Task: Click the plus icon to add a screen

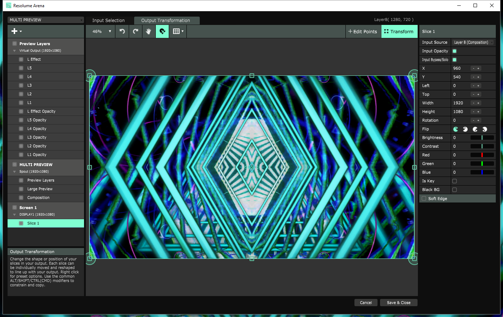Action: click(16, 31)
